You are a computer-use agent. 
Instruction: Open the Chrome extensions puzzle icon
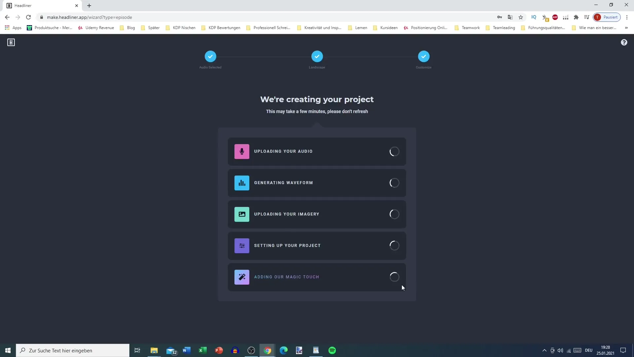(x=576, y=17)
